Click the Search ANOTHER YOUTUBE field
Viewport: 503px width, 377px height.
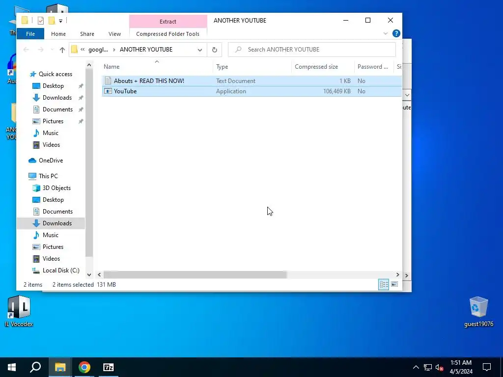click(x=311, y=50)
